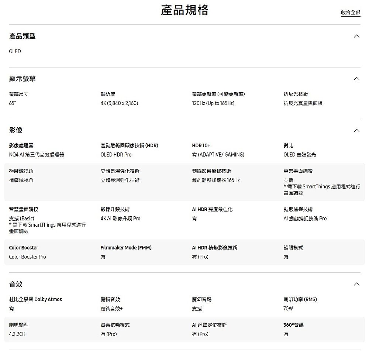
Task: Click the 喇叭類型 label
Action: click(x=19, y=325)
